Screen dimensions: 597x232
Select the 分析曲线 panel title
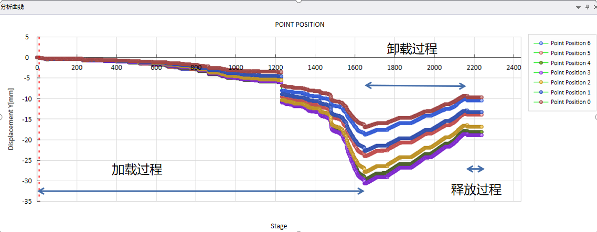12,7
